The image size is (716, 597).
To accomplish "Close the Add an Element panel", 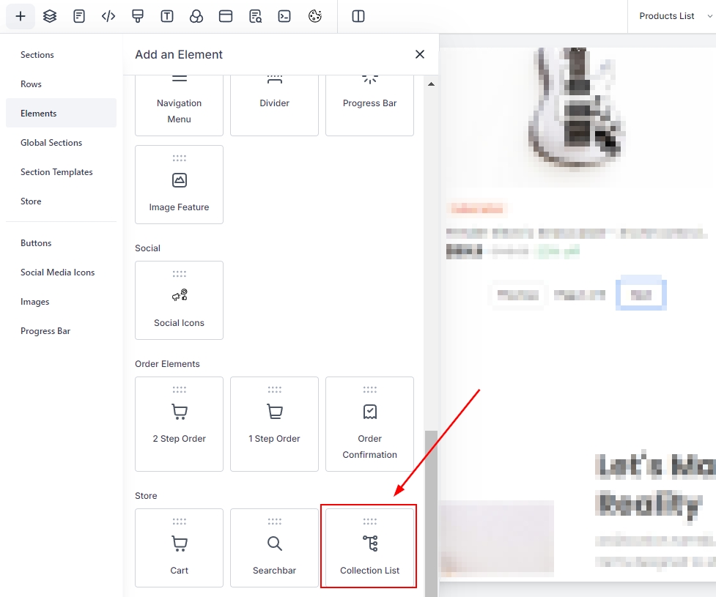I will point(419,54).
